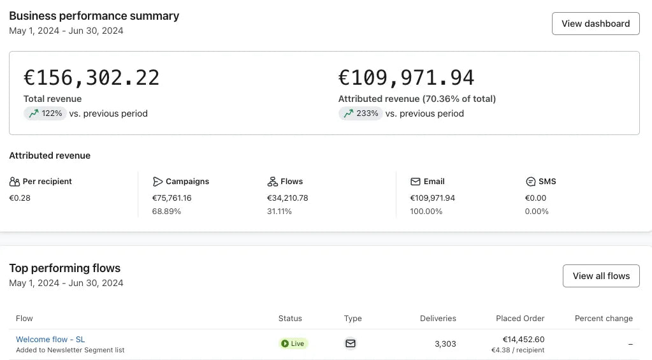Sort by the Flow column header
The width and height of the screenshot is (652, 360).
(x=24, y=318)
